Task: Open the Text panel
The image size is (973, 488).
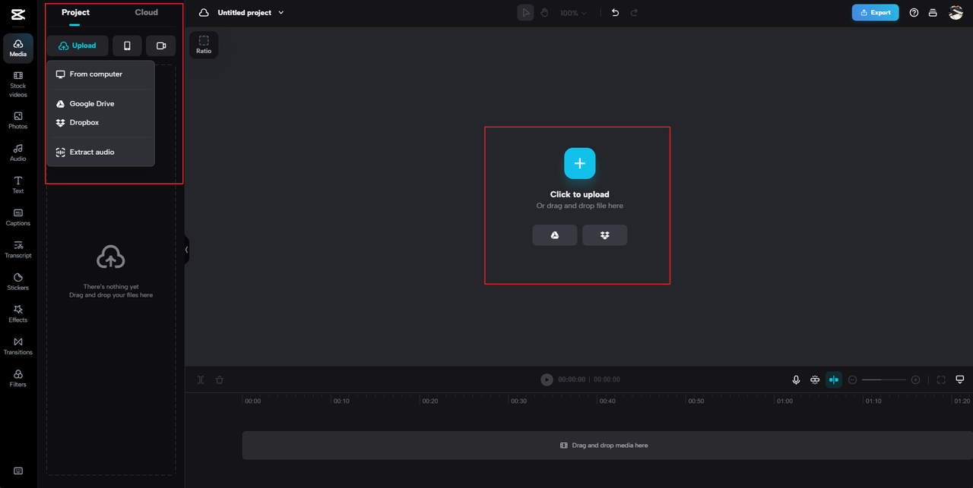Action: coord(18,185)
